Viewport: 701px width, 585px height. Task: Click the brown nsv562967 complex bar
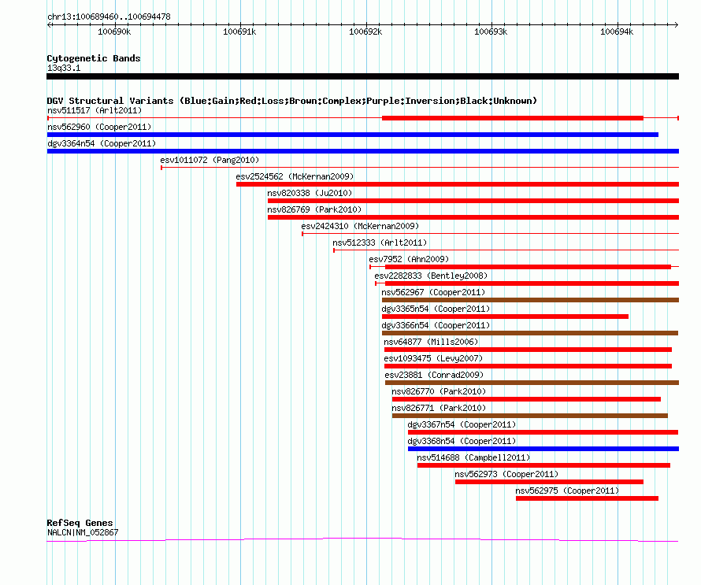pos(531,300)
